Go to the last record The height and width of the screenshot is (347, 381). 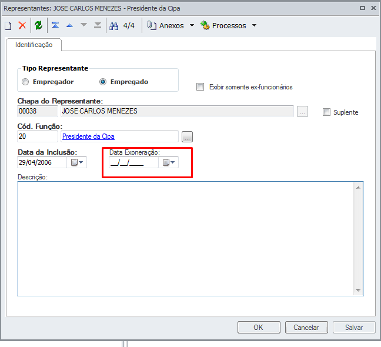98,25
